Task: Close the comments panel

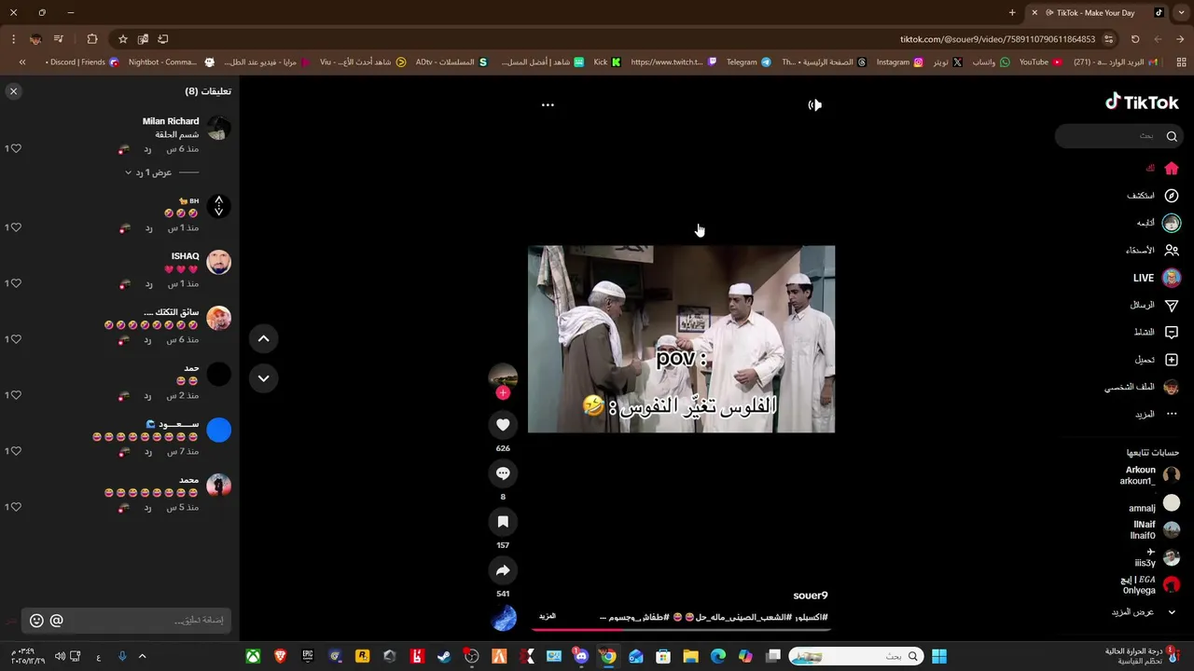Action: (x=13, y=91)
